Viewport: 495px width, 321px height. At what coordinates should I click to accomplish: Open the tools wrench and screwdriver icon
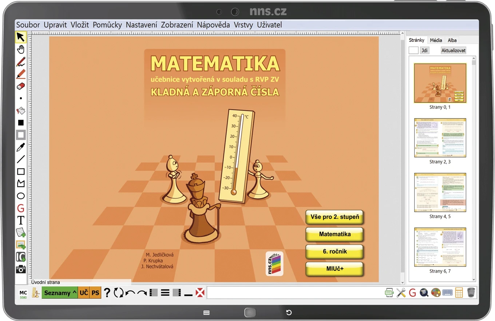401,293
